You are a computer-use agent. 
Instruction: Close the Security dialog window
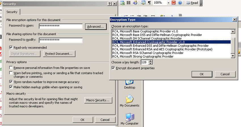115,4
